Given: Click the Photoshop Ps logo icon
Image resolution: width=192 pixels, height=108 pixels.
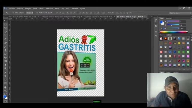Looking at the screenshot, I should pyautogui.click(x=5, y=8).
